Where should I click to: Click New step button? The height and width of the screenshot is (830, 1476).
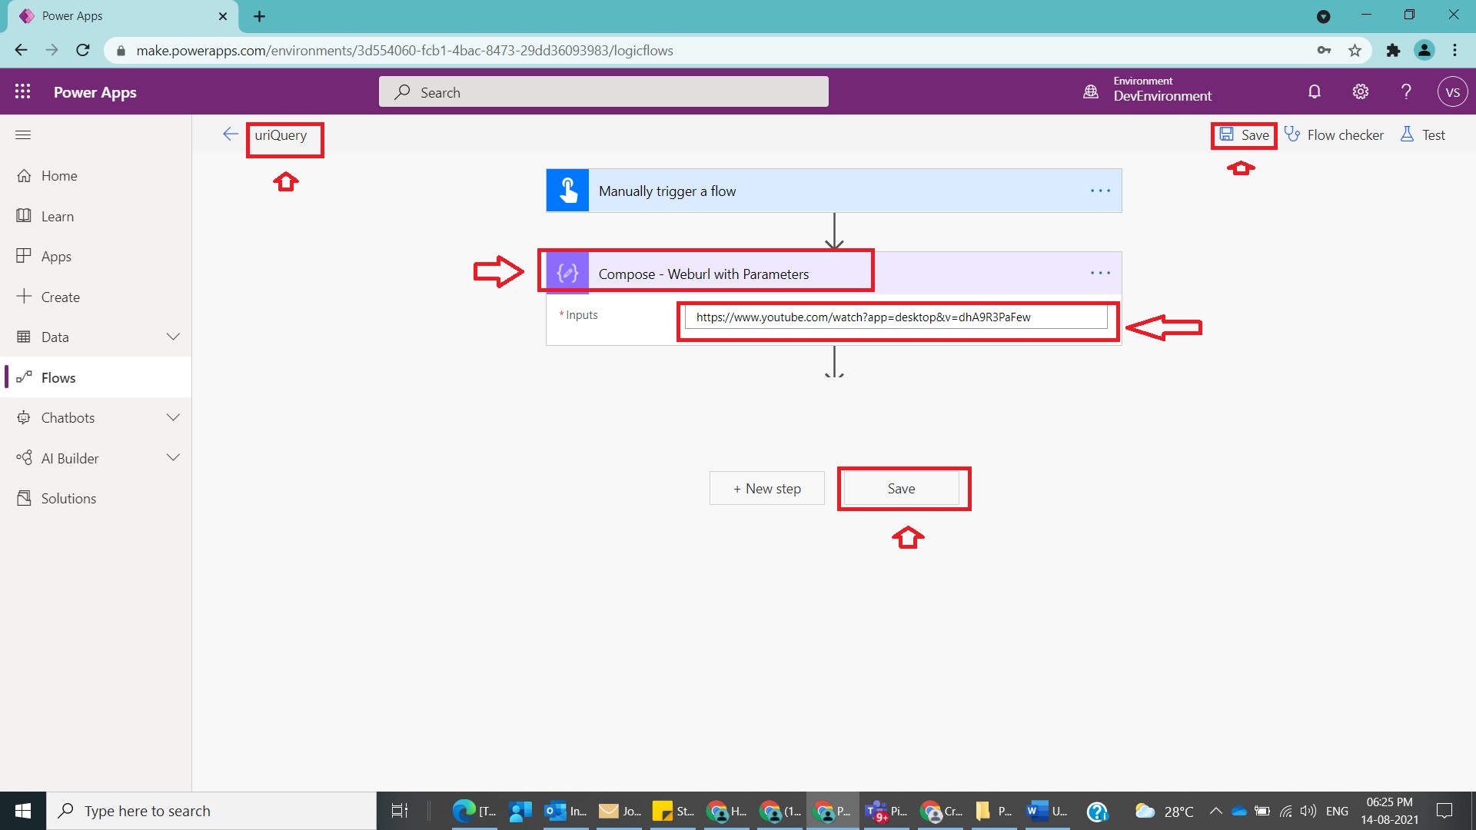tap(766, 488)
